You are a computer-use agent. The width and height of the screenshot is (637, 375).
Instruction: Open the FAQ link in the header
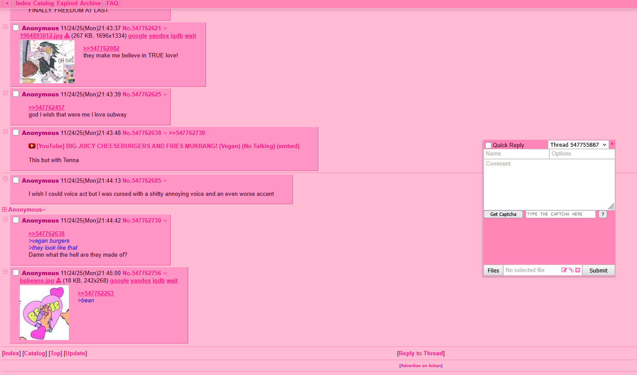point(113,4)
